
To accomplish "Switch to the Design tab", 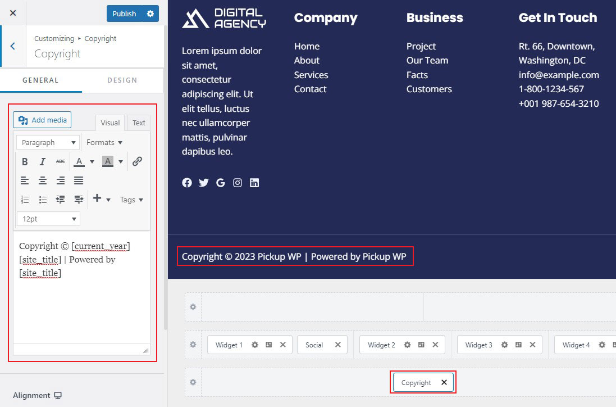I will [122, 80].
